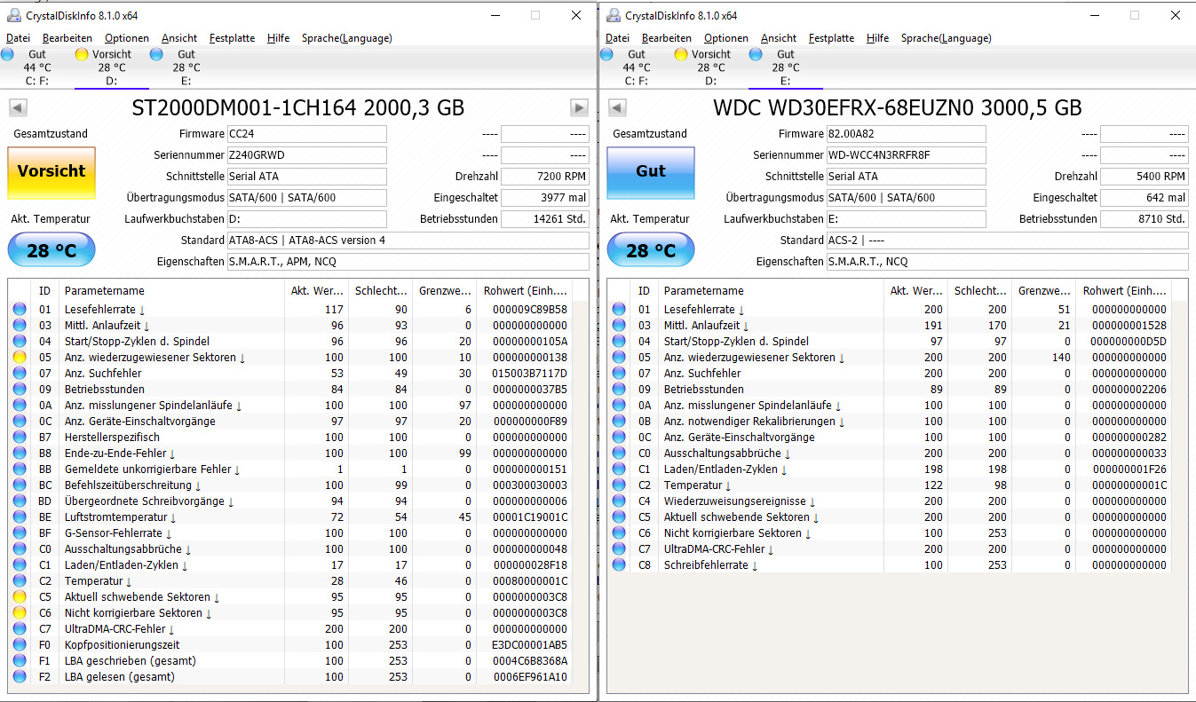
Task: Click CrystalDiskInfo app icon in left title bar
Action: 14,15
